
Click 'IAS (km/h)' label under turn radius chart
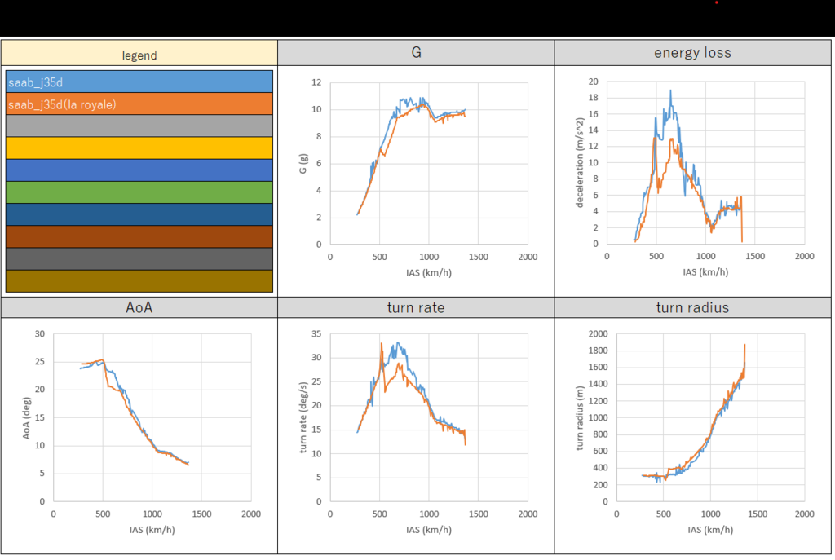[x=709, y=530]
